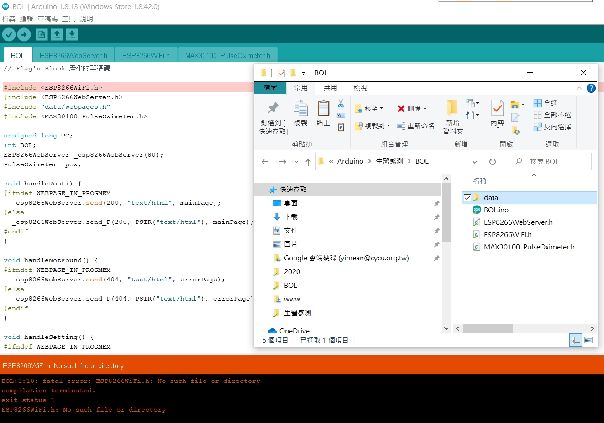The image size is (604, 423).
Task: Click Arduino breadcrumb in address bar
Action: tap(350, 161)
